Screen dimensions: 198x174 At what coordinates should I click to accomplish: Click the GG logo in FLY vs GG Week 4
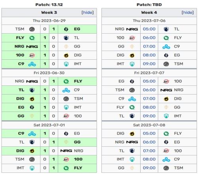[166, 107]
